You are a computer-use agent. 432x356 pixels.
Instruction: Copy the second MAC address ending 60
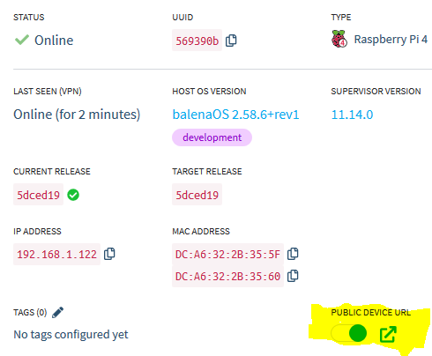(x=293, y=276)
